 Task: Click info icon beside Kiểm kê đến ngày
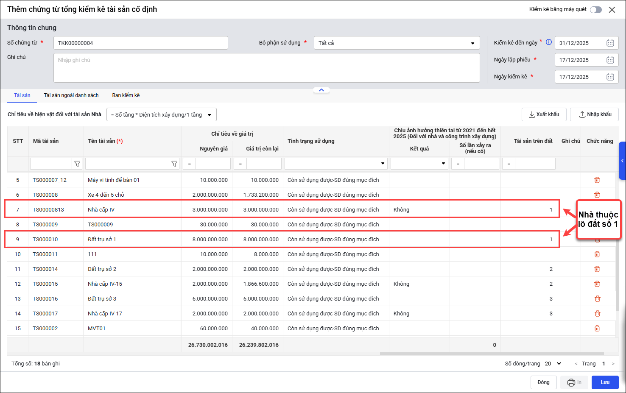pos(549,42)
